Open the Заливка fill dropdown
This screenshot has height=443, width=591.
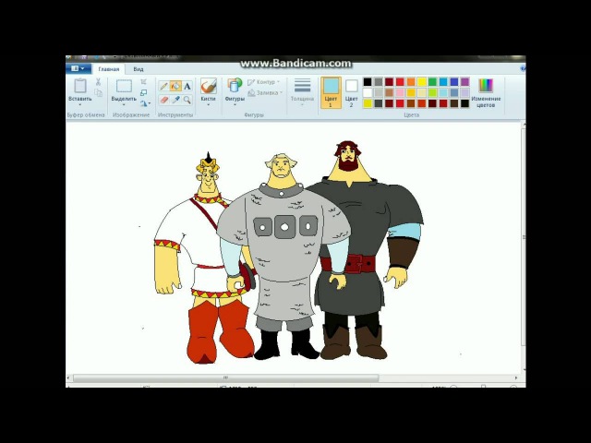tap(265, 92)
